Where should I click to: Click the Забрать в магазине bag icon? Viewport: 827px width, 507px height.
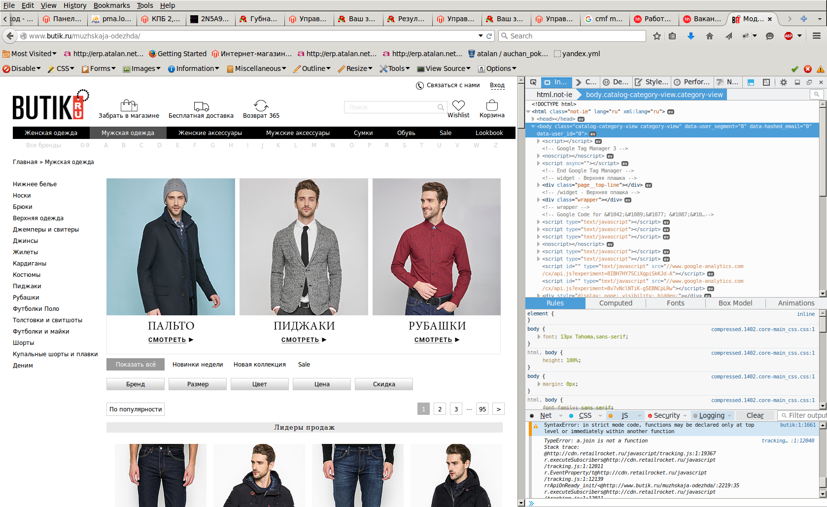click(x=129, y=105)
